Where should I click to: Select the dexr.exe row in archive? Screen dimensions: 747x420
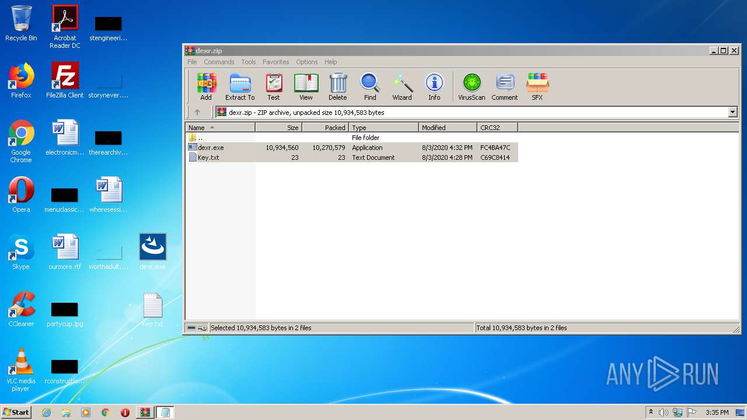(352, 148)
